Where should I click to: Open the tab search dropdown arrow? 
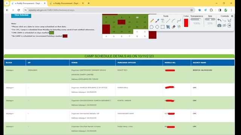click(x=7, y=3)
